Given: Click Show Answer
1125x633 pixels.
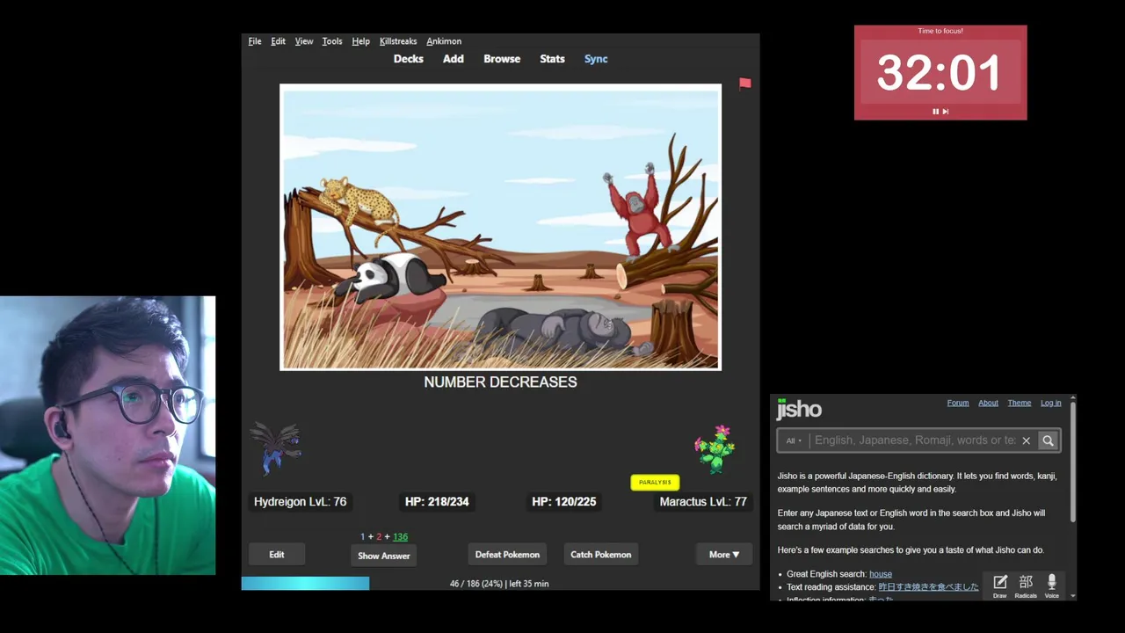Looking at the screenshot, I should pos(384,556).
